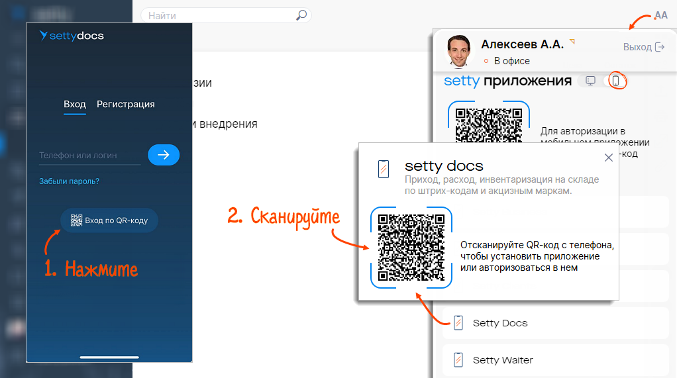The image size is (677, 378).
Task: Select the Регистрация tab in mobile app
Action: (x=126, y=105)
